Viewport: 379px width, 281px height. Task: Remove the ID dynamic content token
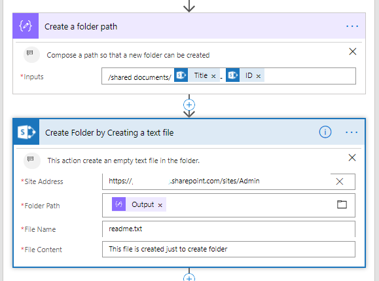pyautogui.click(x=259, y=76)
